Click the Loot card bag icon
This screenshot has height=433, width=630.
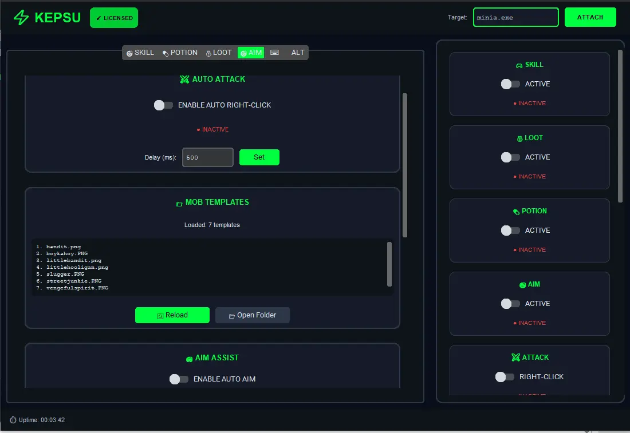click(x=519, y=138)
